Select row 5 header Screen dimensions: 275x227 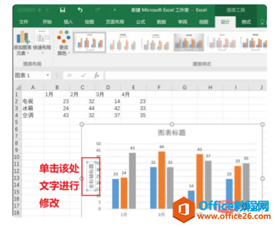[x=17, y=122]
